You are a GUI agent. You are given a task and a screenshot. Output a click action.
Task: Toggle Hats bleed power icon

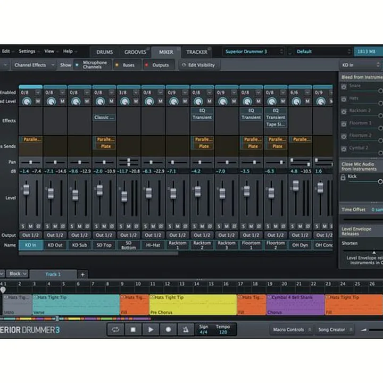point(344,99)
